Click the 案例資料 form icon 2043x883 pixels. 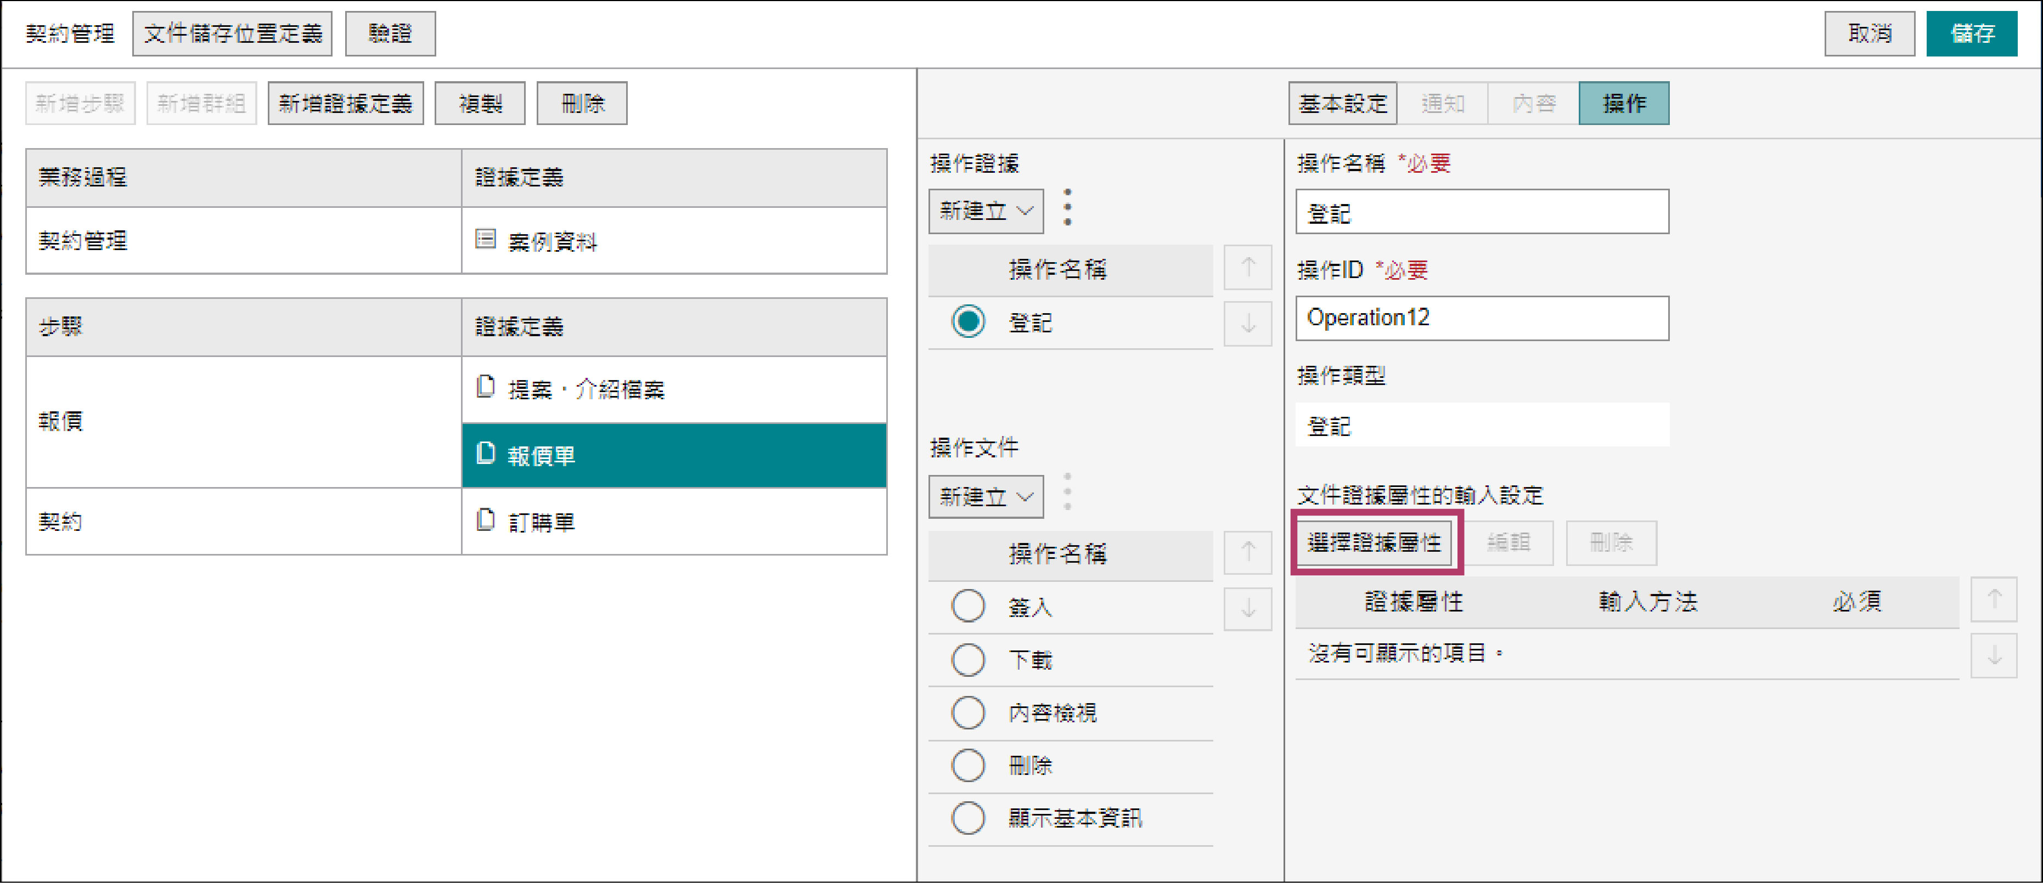(486, 239)
